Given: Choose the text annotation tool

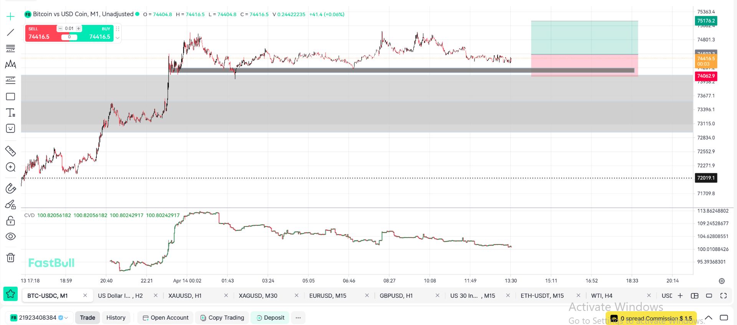Looking at the screenshot, I should click(10, 113).
